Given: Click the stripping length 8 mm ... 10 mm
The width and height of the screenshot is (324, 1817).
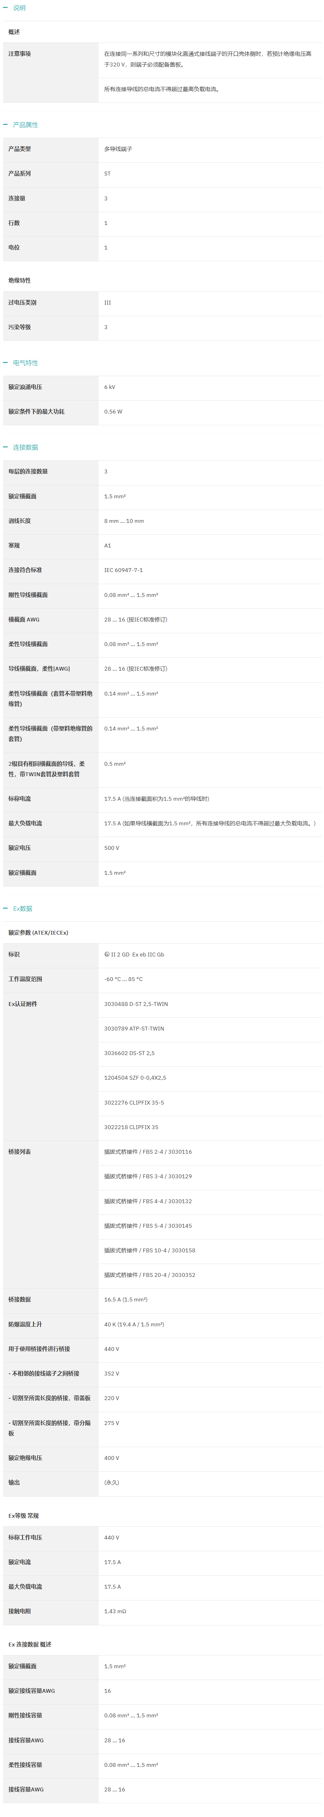Looking at the screenshot, I should point(124,521).
